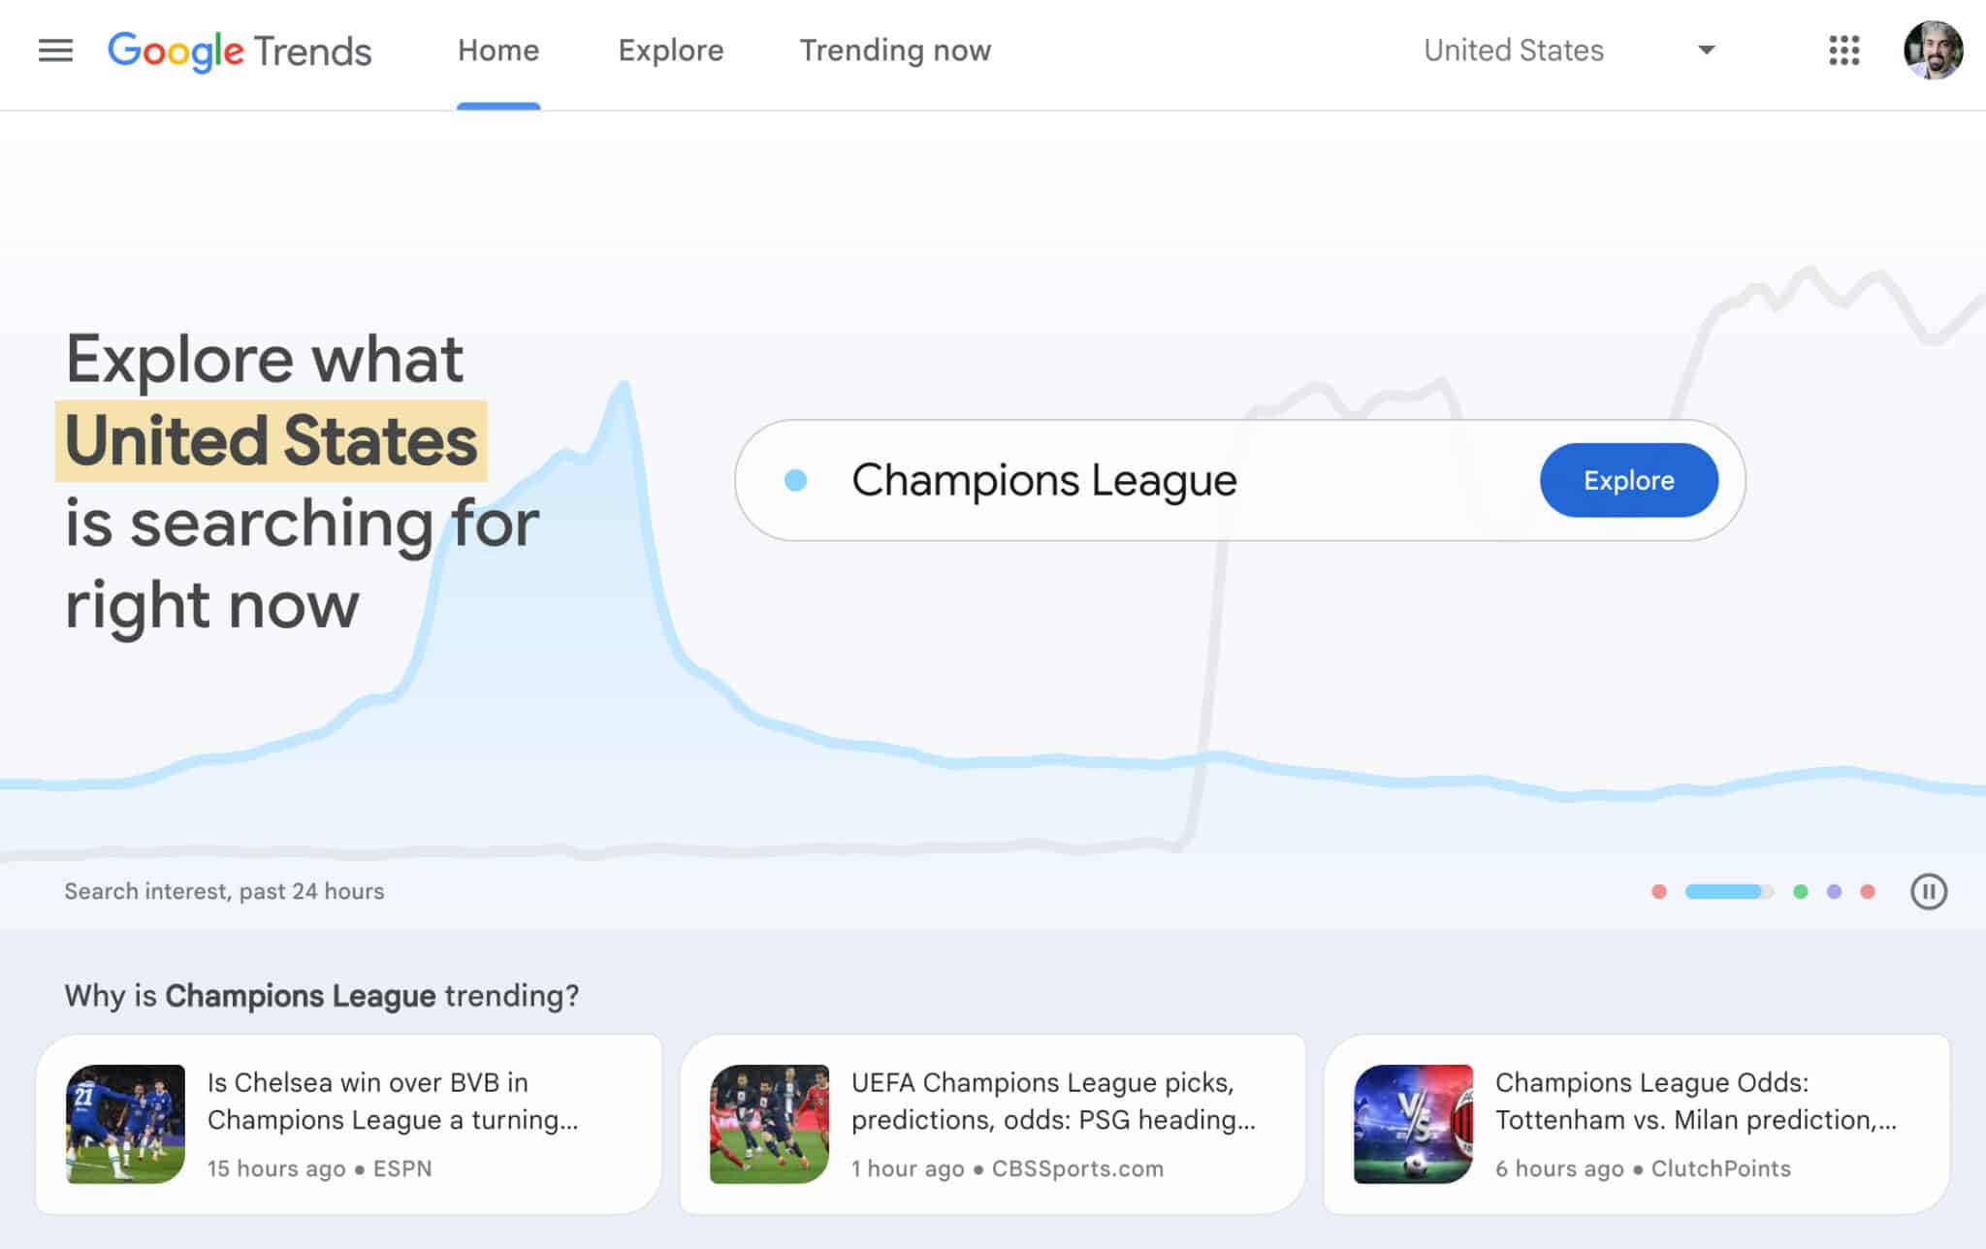The width and height of the screenshot is (1986, 1249).
Task: Open the Google apps grid
Action: [1843, 50]
